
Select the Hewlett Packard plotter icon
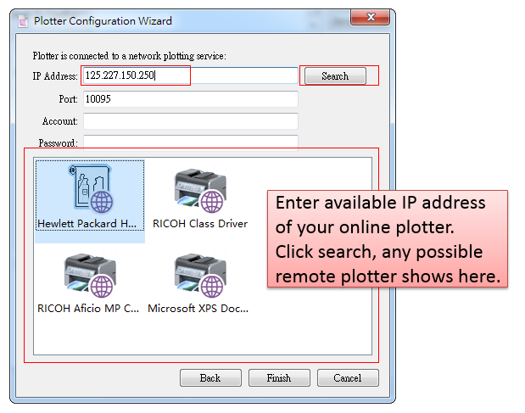click(90, 189)
